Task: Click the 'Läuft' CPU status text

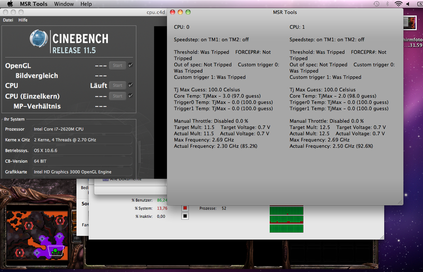Action: point(98,85)
